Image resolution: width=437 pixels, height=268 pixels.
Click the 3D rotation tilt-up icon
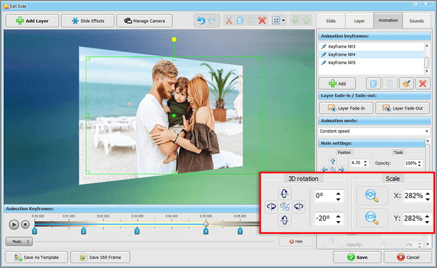coord(285,193)
